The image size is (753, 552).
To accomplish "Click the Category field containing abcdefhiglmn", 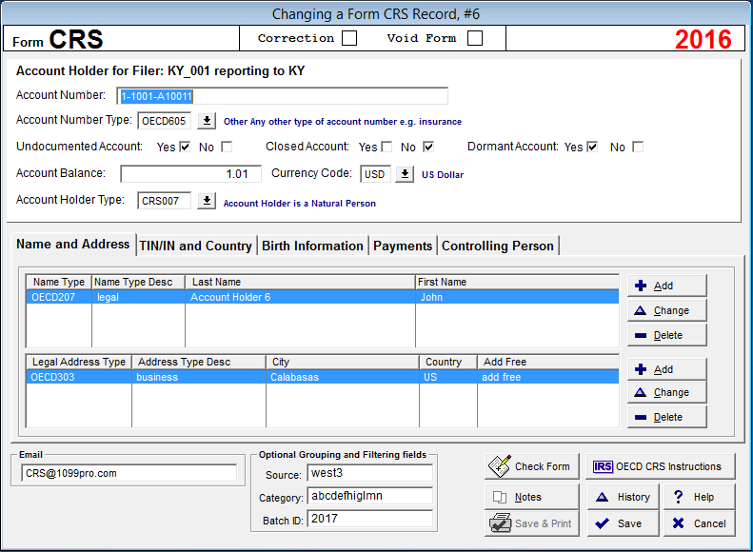I will pyautogui.click(x=369, y=495).
